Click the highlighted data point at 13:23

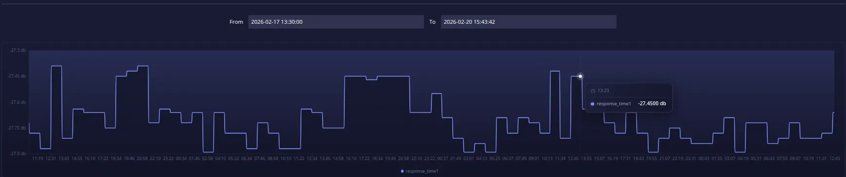coord(580,76)
